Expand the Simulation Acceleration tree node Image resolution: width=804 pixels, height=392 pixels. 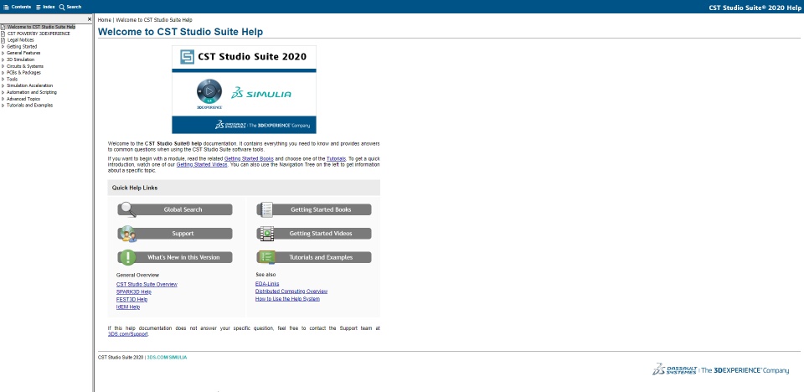3,85
